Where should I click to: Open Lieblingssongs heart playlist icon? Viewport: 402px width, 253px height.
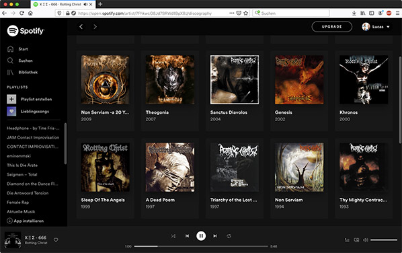coord(11,112)
